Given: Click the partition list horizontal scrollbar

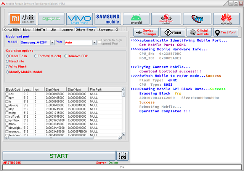Looking at the screenshot, I should [x=51, y=137].
